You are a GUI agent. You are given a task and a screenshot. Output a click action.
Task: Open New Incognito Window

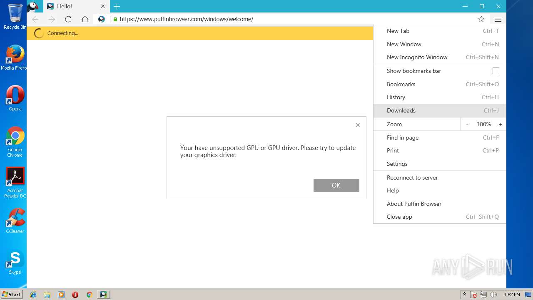[x=440, y=57]
